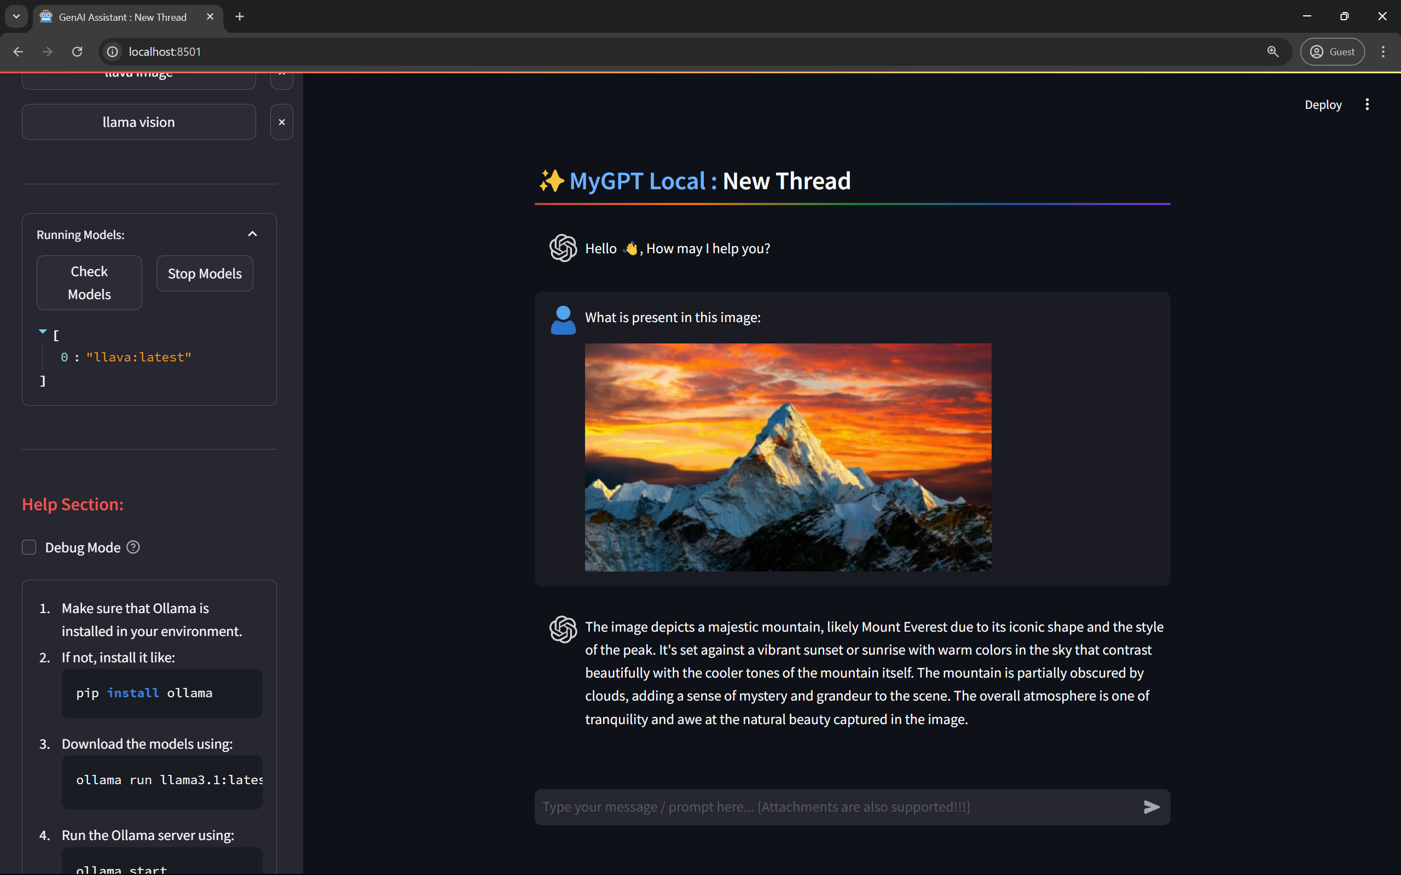Collapse the Running Models expander
1401x875 pixels.
point(252,234)
